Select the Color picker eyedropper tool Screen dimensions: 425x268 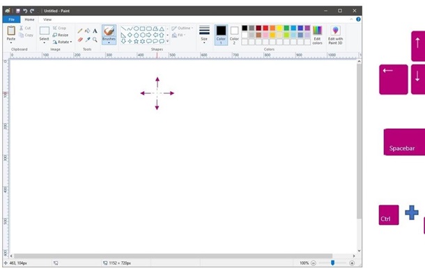pos(88,40)
